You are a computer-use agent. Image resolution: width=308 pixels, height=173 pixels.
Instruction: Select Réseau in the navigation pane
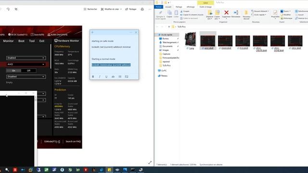click(164, 76)
